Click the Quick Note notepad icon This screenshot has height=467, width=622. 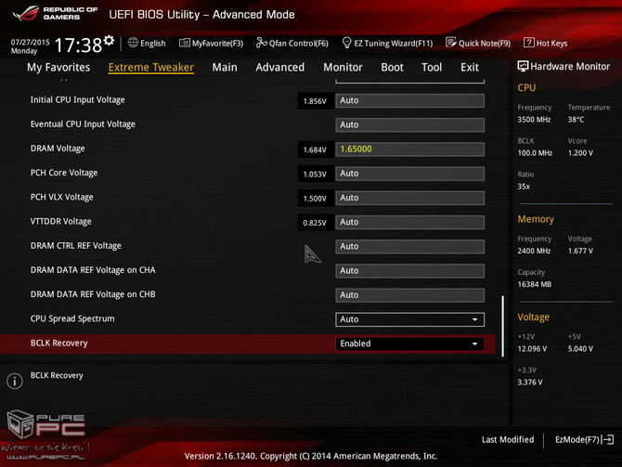point(451,43)
